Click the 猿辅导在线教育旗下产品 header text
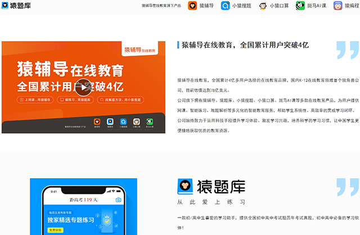 [161, 6]
